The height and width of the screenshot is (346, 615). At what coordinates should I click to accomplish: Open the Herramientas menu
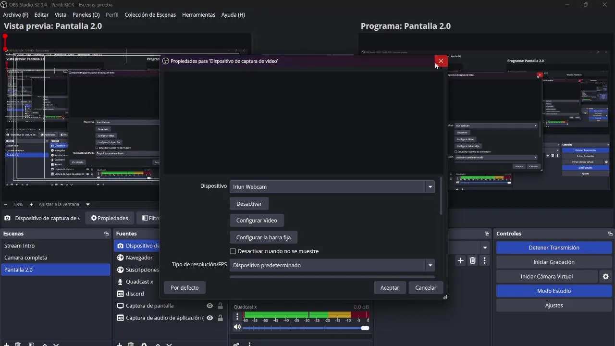tap(198, 15)
